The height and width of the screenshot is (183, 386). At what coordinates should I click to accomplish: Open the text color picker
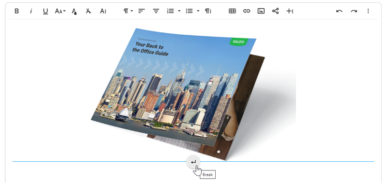(74, 11)
